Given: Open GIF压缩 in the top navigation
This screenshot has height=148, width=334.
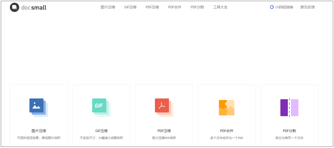Looking at the screenshot, I should click(130, 7).
